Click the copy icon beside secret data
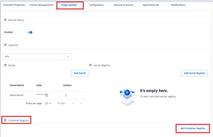This screenshot has width=213, height=137. click(x=47, y=95)
